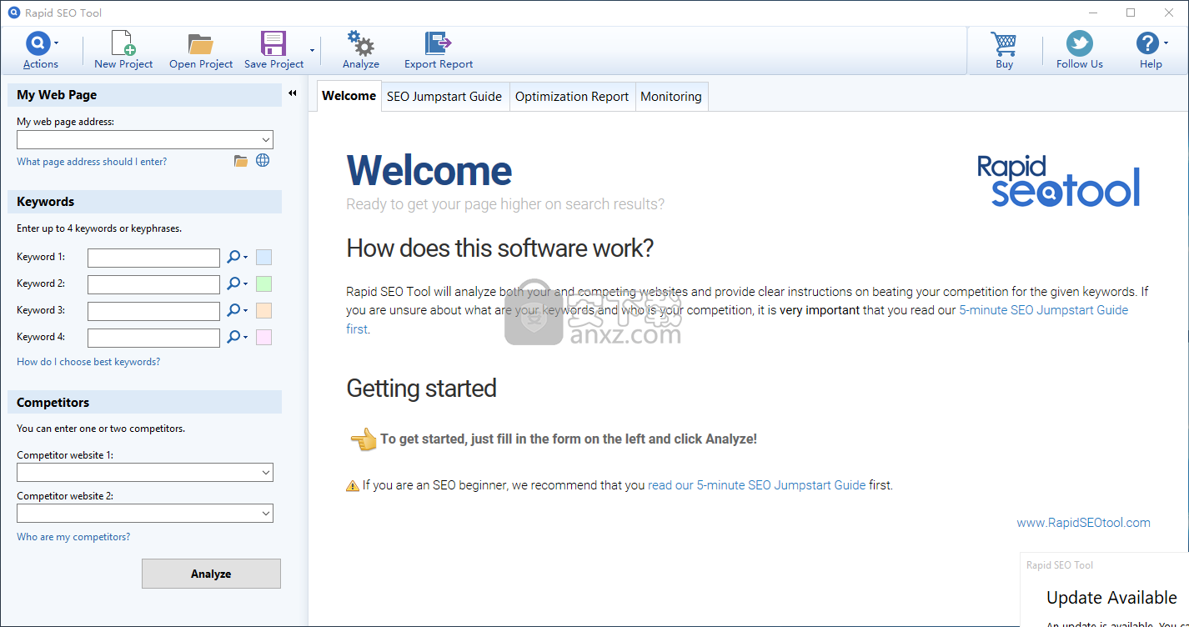Click the Update Available notification popup

(x=1104, y=589)
